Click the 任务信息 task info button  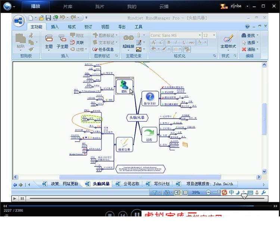click(x=103, y=49)
